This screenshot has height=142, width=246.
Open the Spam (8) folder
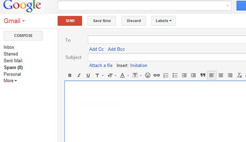click(13, 67)
